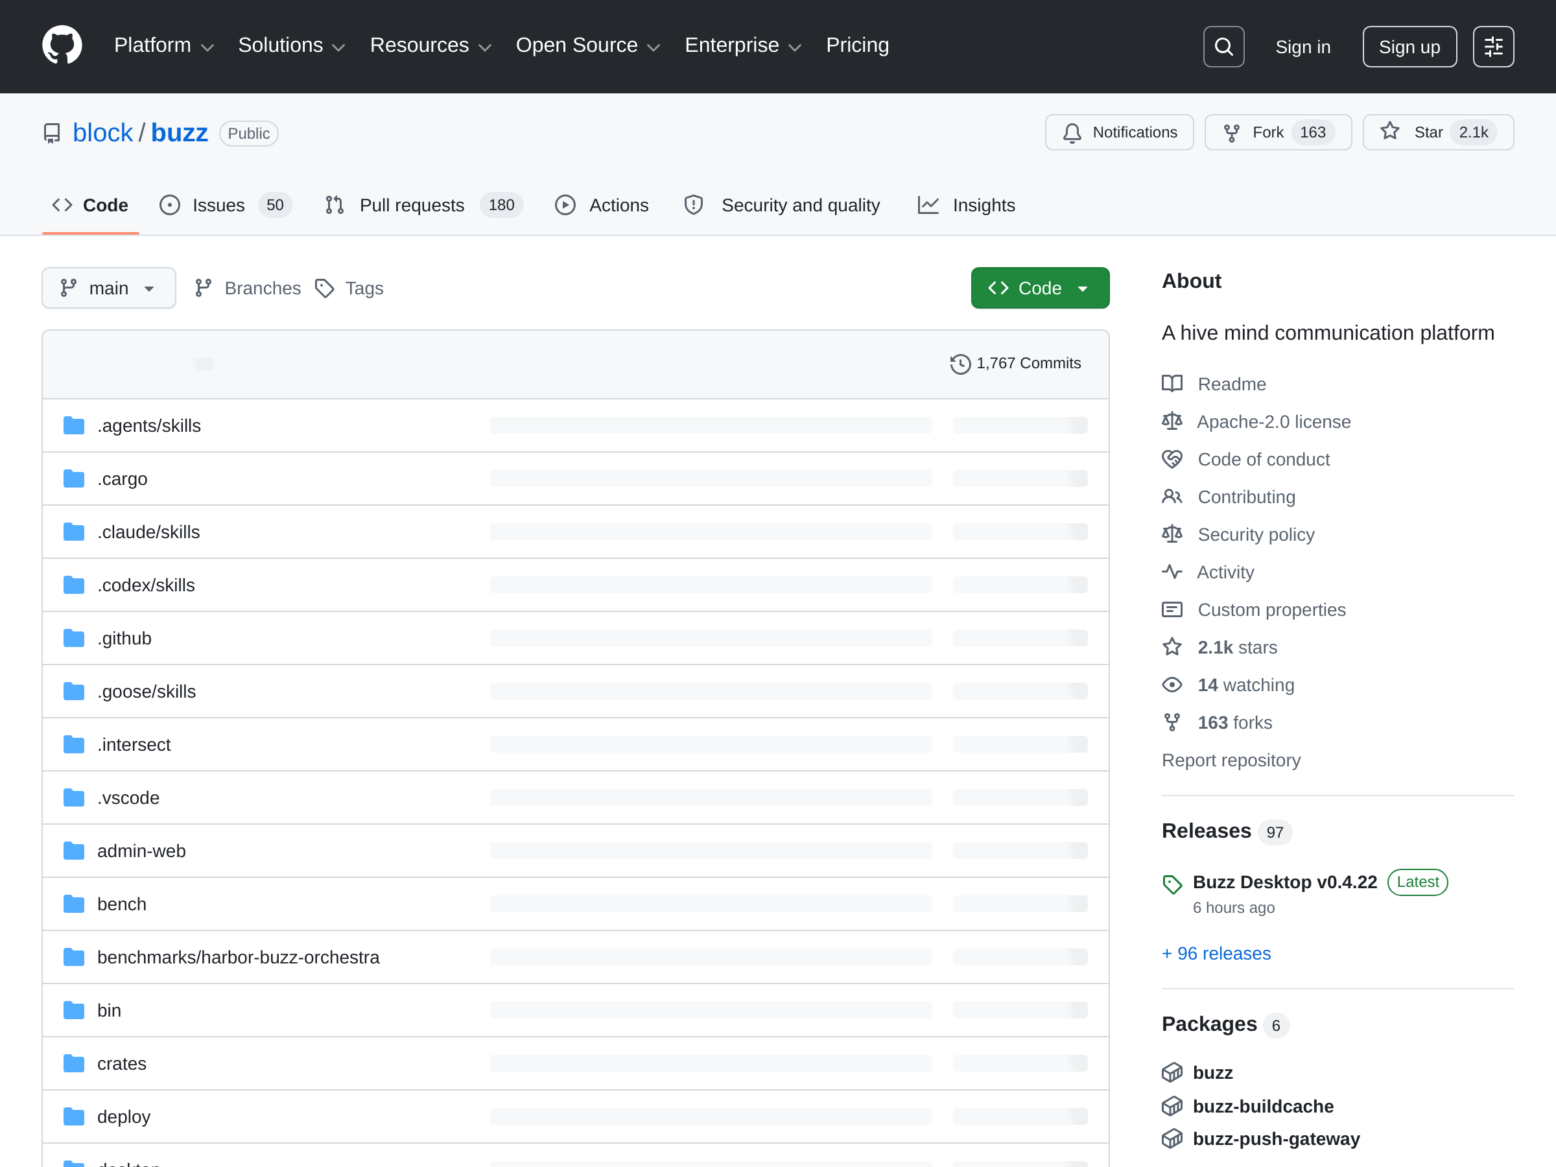This screenshot has height=1167, width=1556.
Task: Open the deploy folder
Action: (x=124, y=1116)
